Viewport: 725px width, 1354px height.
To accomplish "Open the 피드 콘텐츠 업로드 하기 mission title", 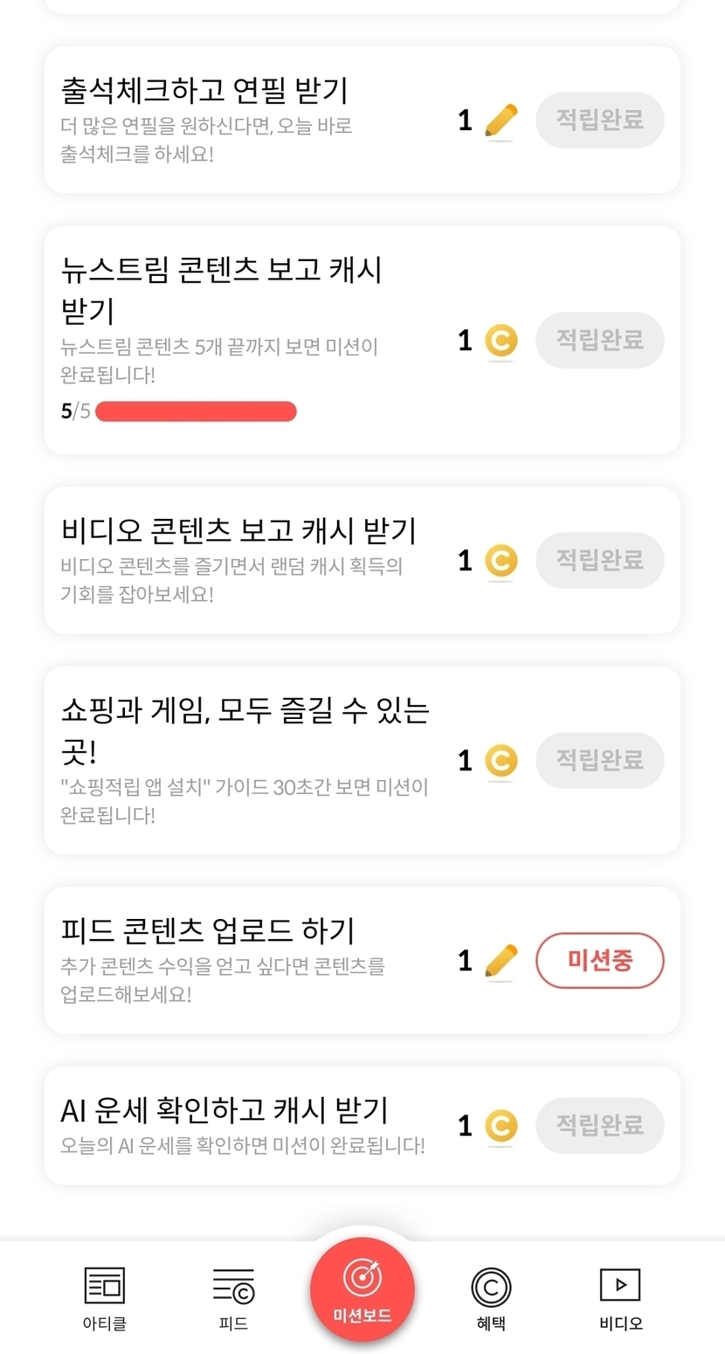I will point(208,931).
